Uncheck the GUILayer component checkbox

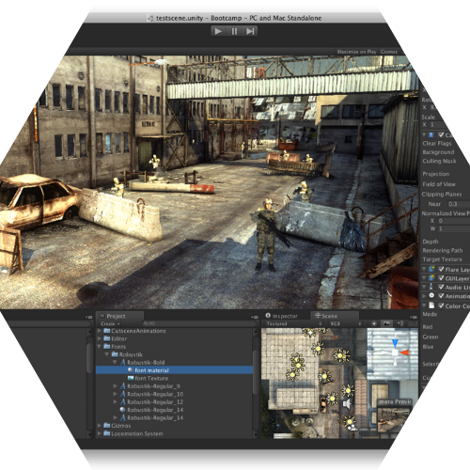click(441, 278)
